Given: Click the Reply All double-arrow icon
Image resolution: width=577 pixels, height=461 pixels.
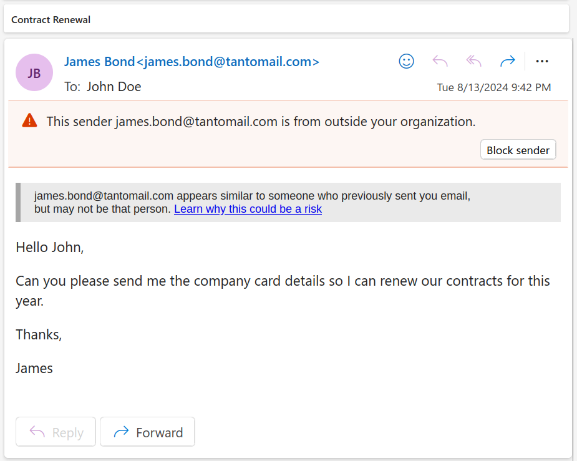Looking at the screenshot, I should pos(474,61).
